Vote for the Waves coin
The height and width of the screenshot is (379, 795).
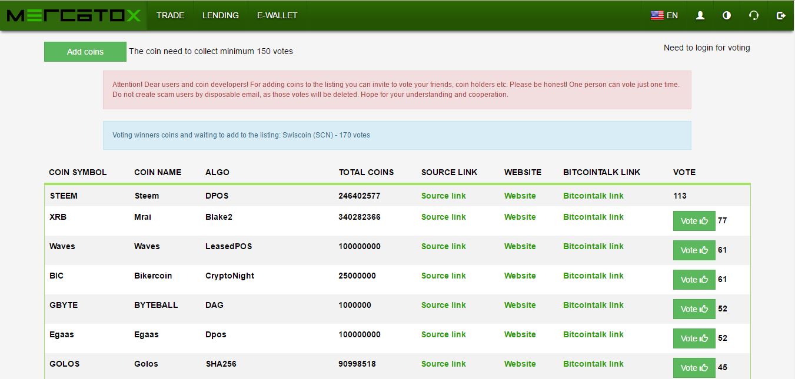(694, 250)
